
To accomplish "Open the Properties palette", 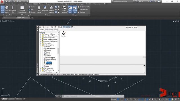I will [45, 9].
